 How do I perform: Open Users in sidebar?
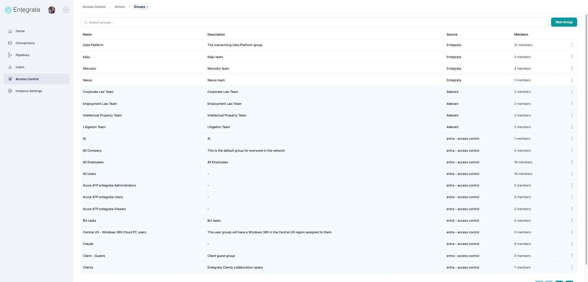point(37,67)
